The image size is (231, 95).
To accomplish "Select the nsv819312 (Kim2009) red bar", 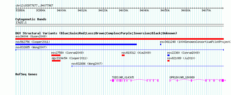I will tap(123, 55).
